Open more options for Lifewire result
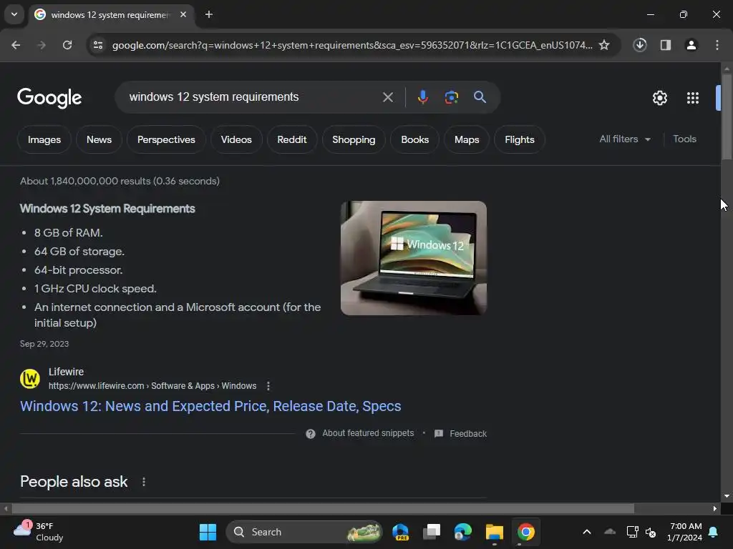The image size is (733, 549). 268,386
